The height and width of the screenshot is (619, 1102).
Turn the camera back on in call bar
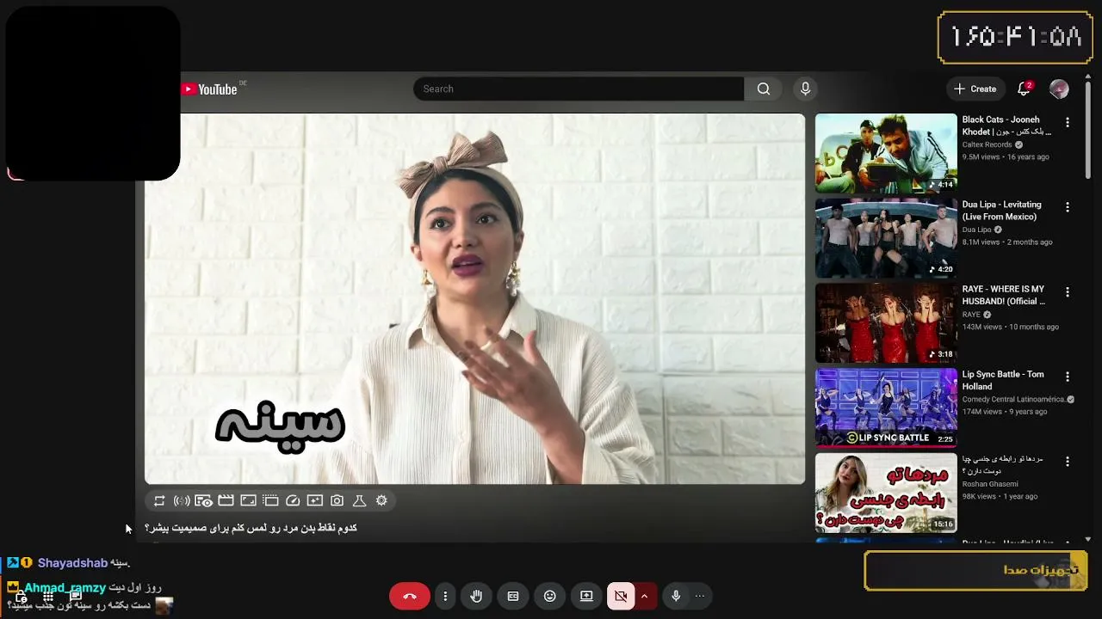pyautogui.click(x=621, y=596)
